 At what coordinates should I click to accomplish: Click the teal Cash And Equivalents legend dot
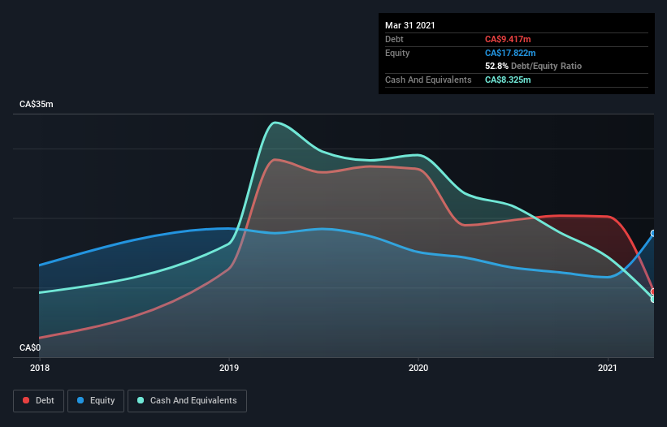coord(141,400)
